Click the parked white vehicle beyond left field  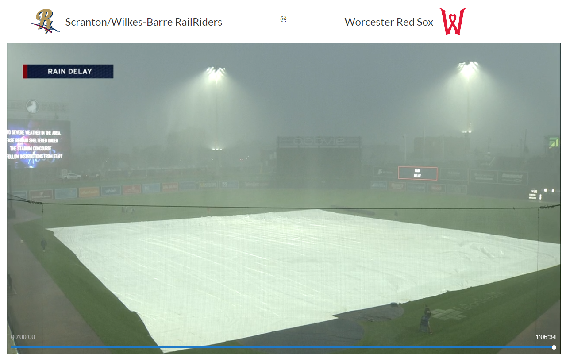[71, 176]
